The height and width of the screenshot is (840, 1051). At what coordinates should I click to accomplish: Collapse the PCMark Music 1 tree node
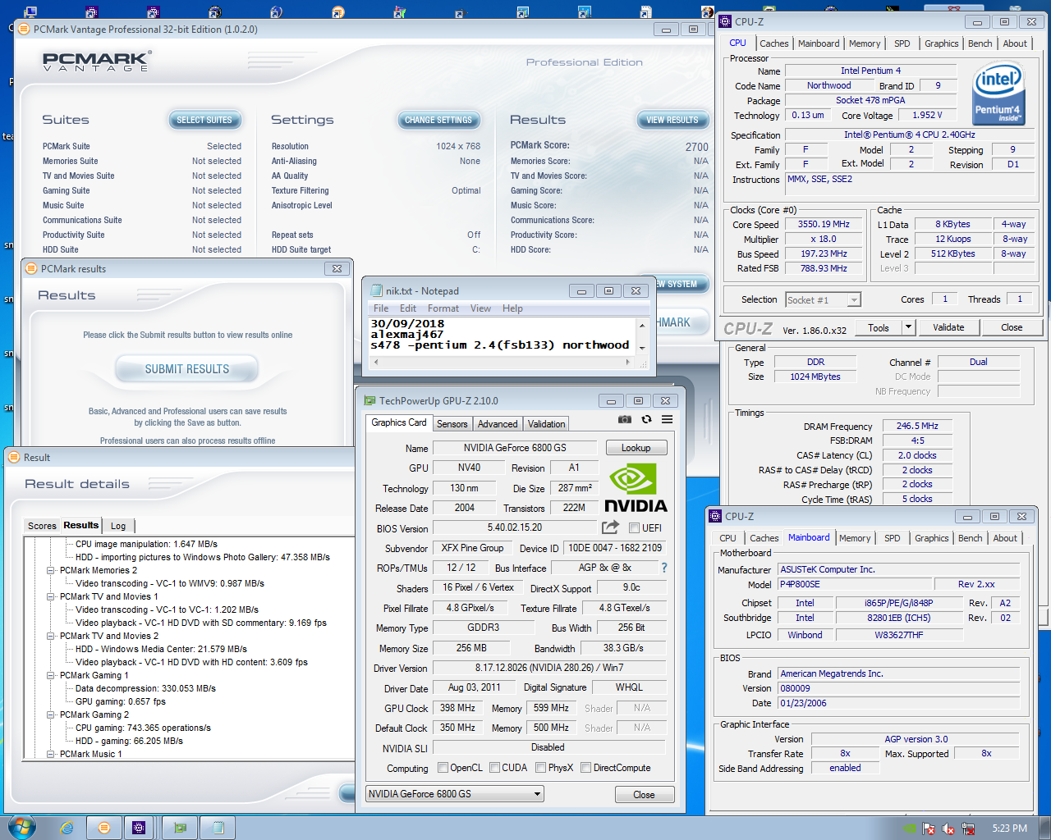(51, 754)
